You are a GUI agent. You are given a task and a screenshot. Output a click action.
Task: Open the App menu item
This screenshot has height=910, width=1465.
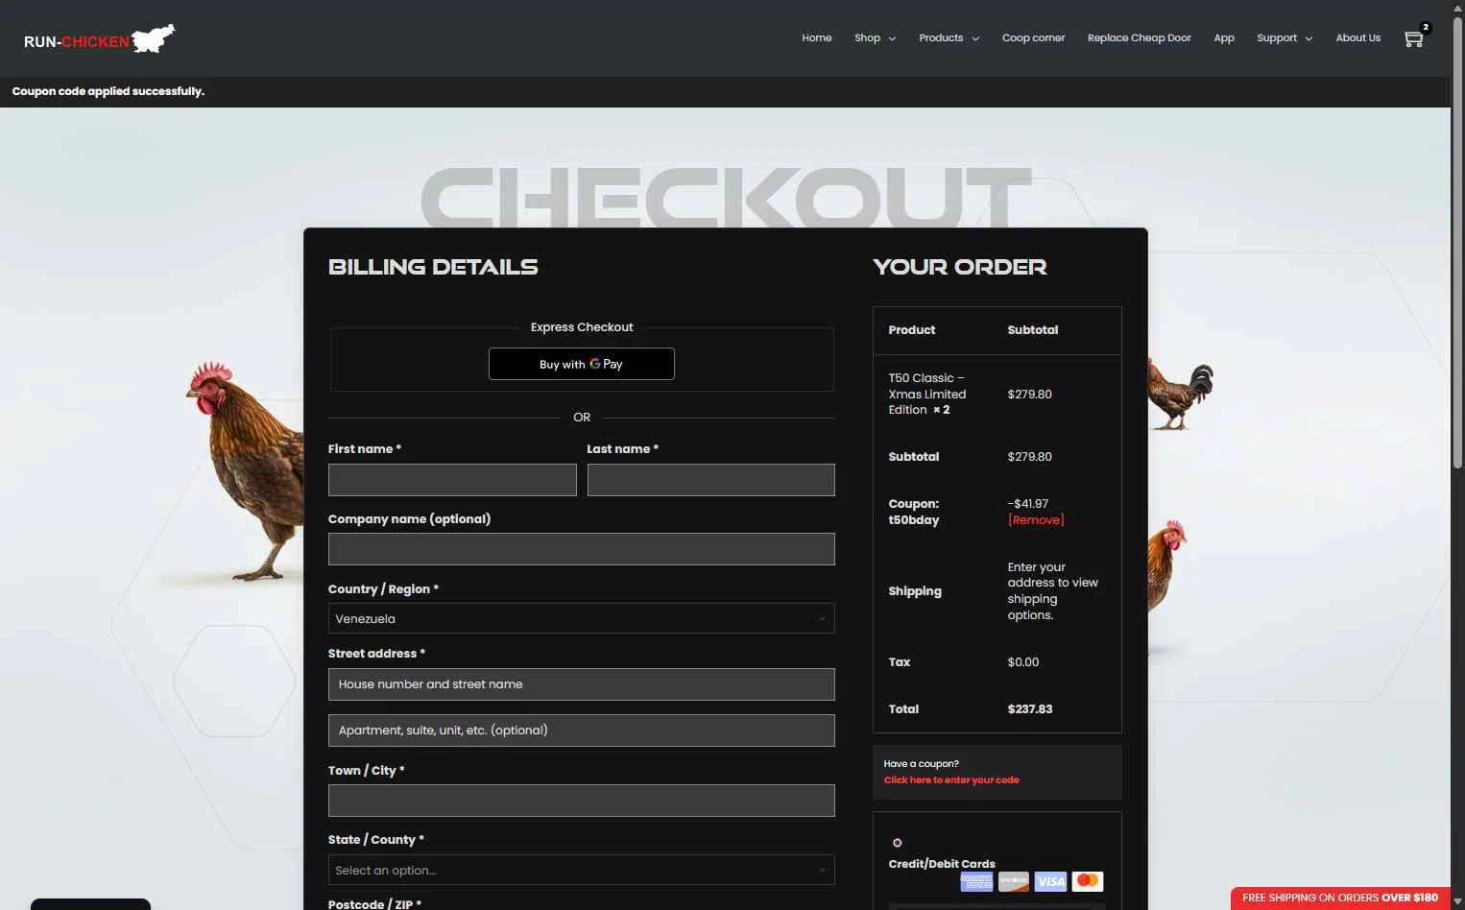pyautogui.click(x=1224, y=38)
